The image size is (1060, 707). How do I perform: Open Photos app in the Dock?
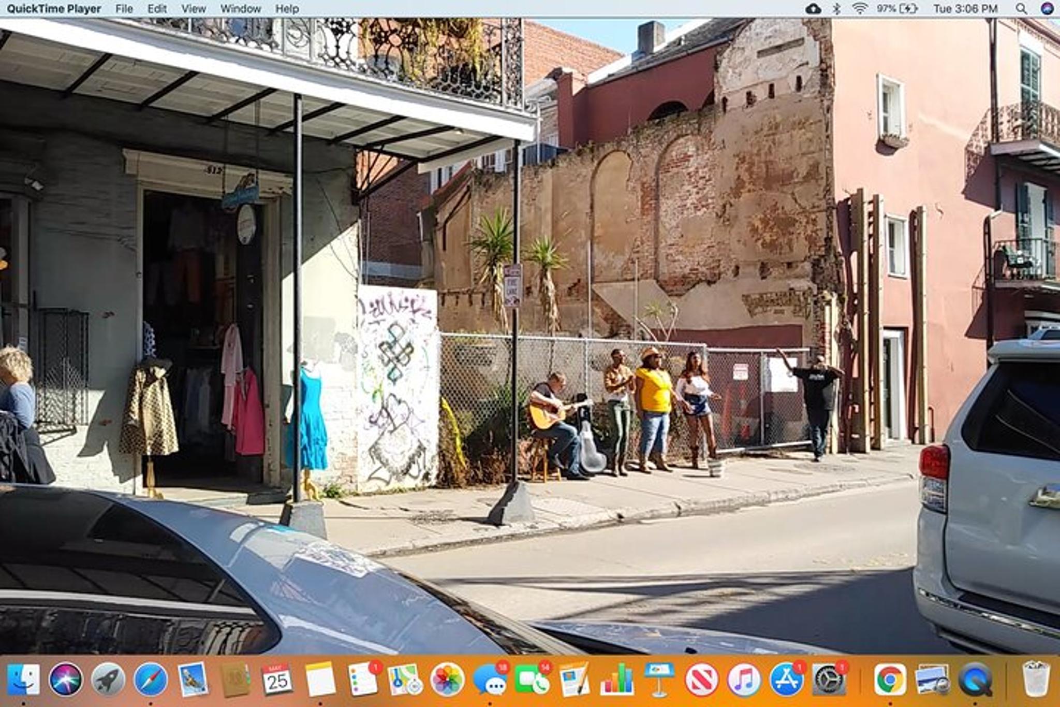coord(447,680)
